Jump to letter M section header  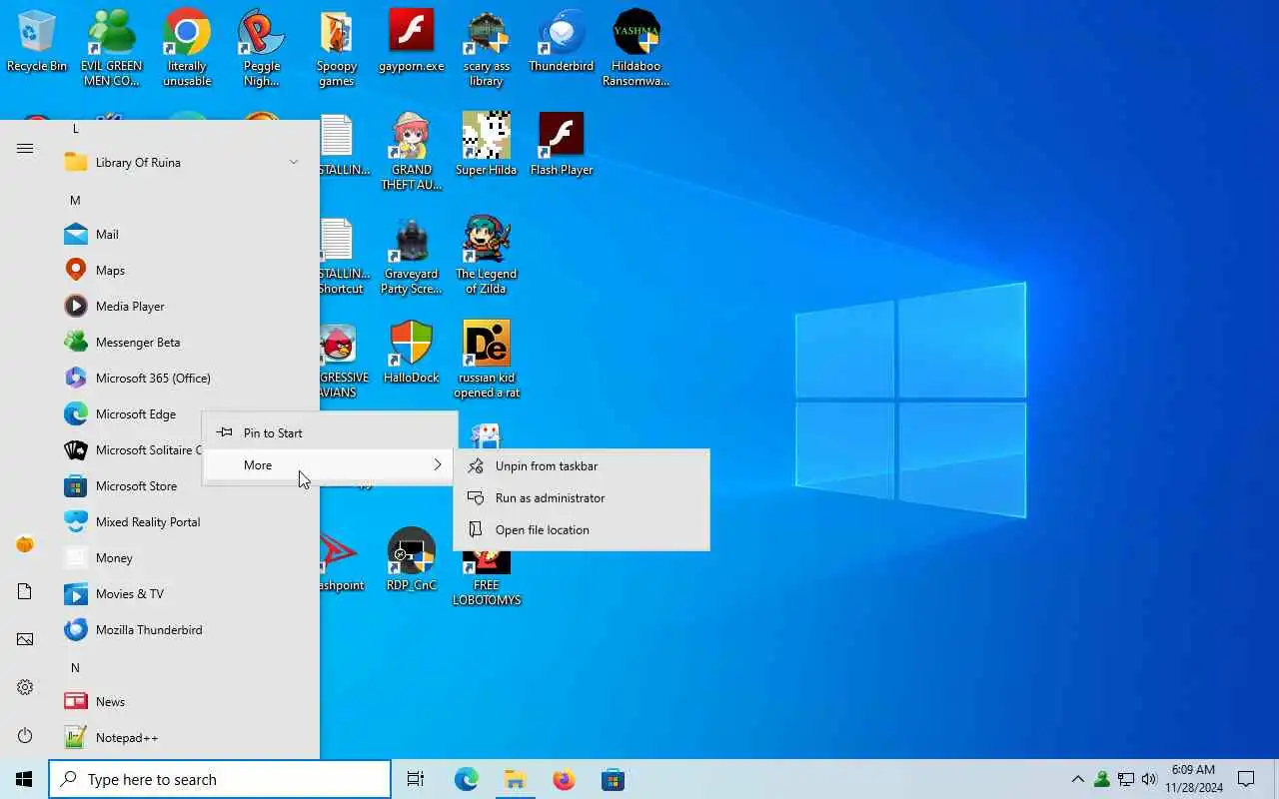coord(75,200)
